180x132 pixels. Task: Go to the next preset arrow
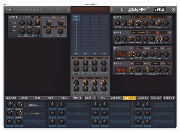pyautogui.click(x=112, y=10)
